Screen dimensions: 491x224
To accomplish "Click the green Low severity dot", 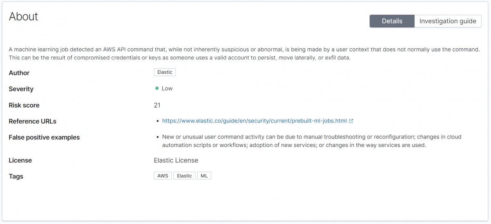I will pyautogui.click(x=157, y=88).
